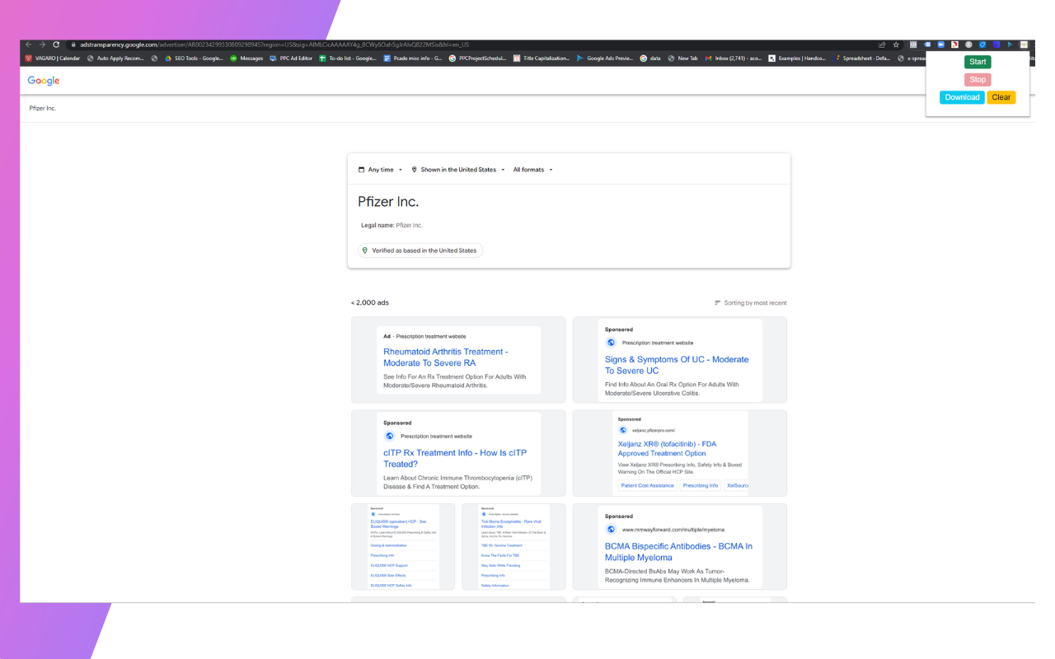Click the large 'Pfizer Inc.' advertiser heading
The width and height of the screenshot is (1055, 659).
(388, 202)
